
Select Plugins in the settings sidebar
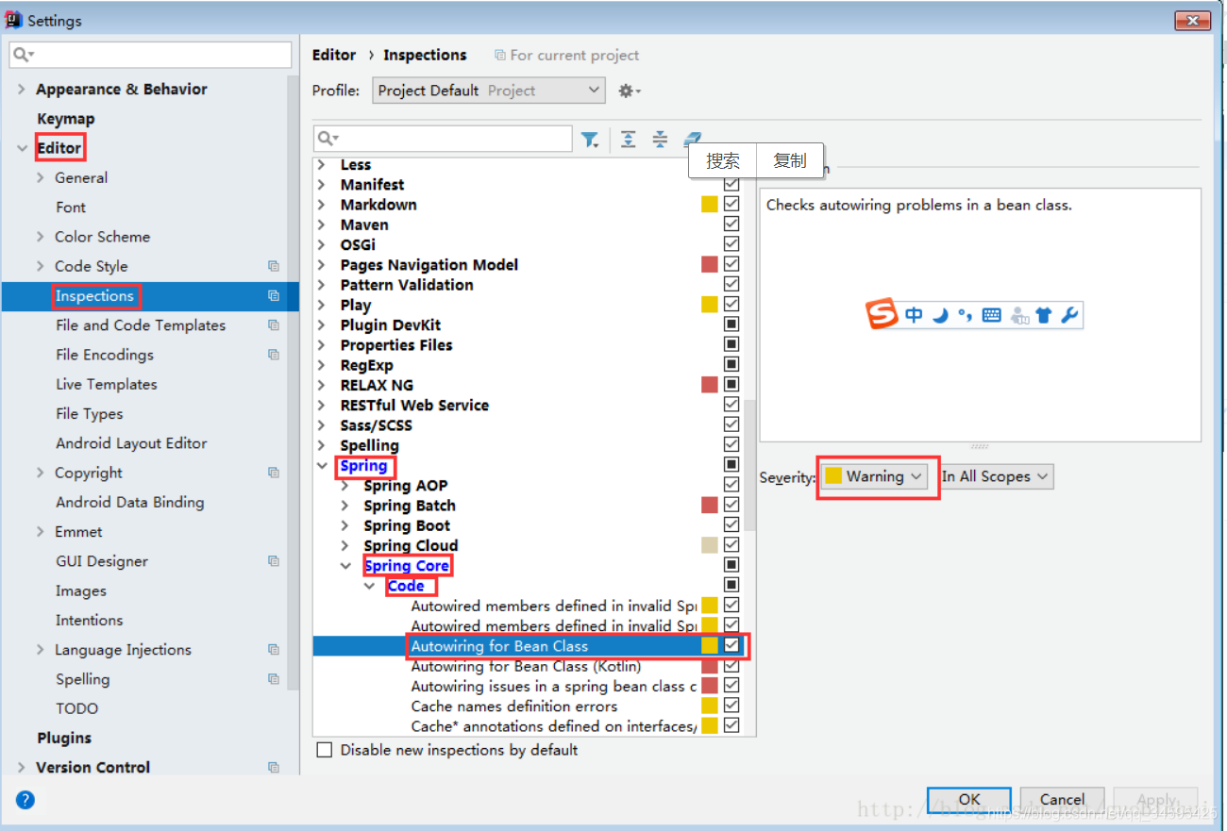coord(64,738)
